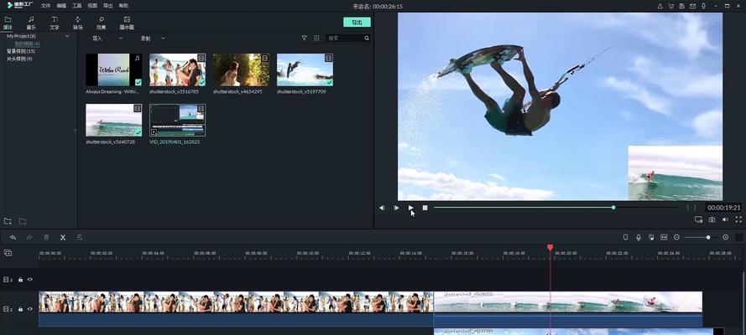
Task: Select the shutterstock_v4654295 clip thumbnail
Action: pyautogui.click(x=241, y=70)
